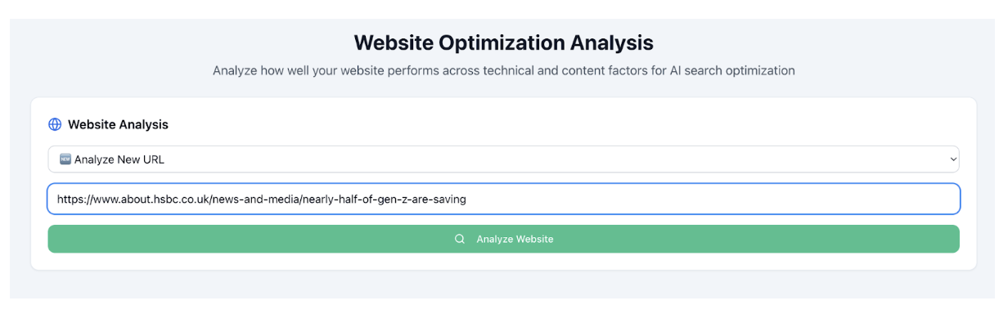Click the subtitle about AI search optimization
Screen dimensions: 1008x314
(503, 70)
